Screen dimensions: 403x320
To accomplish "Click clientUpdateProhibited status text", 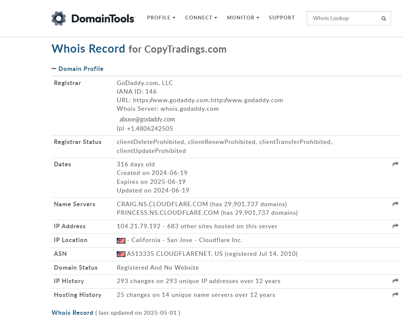I will pyautogui.click(x=151, y=151).
